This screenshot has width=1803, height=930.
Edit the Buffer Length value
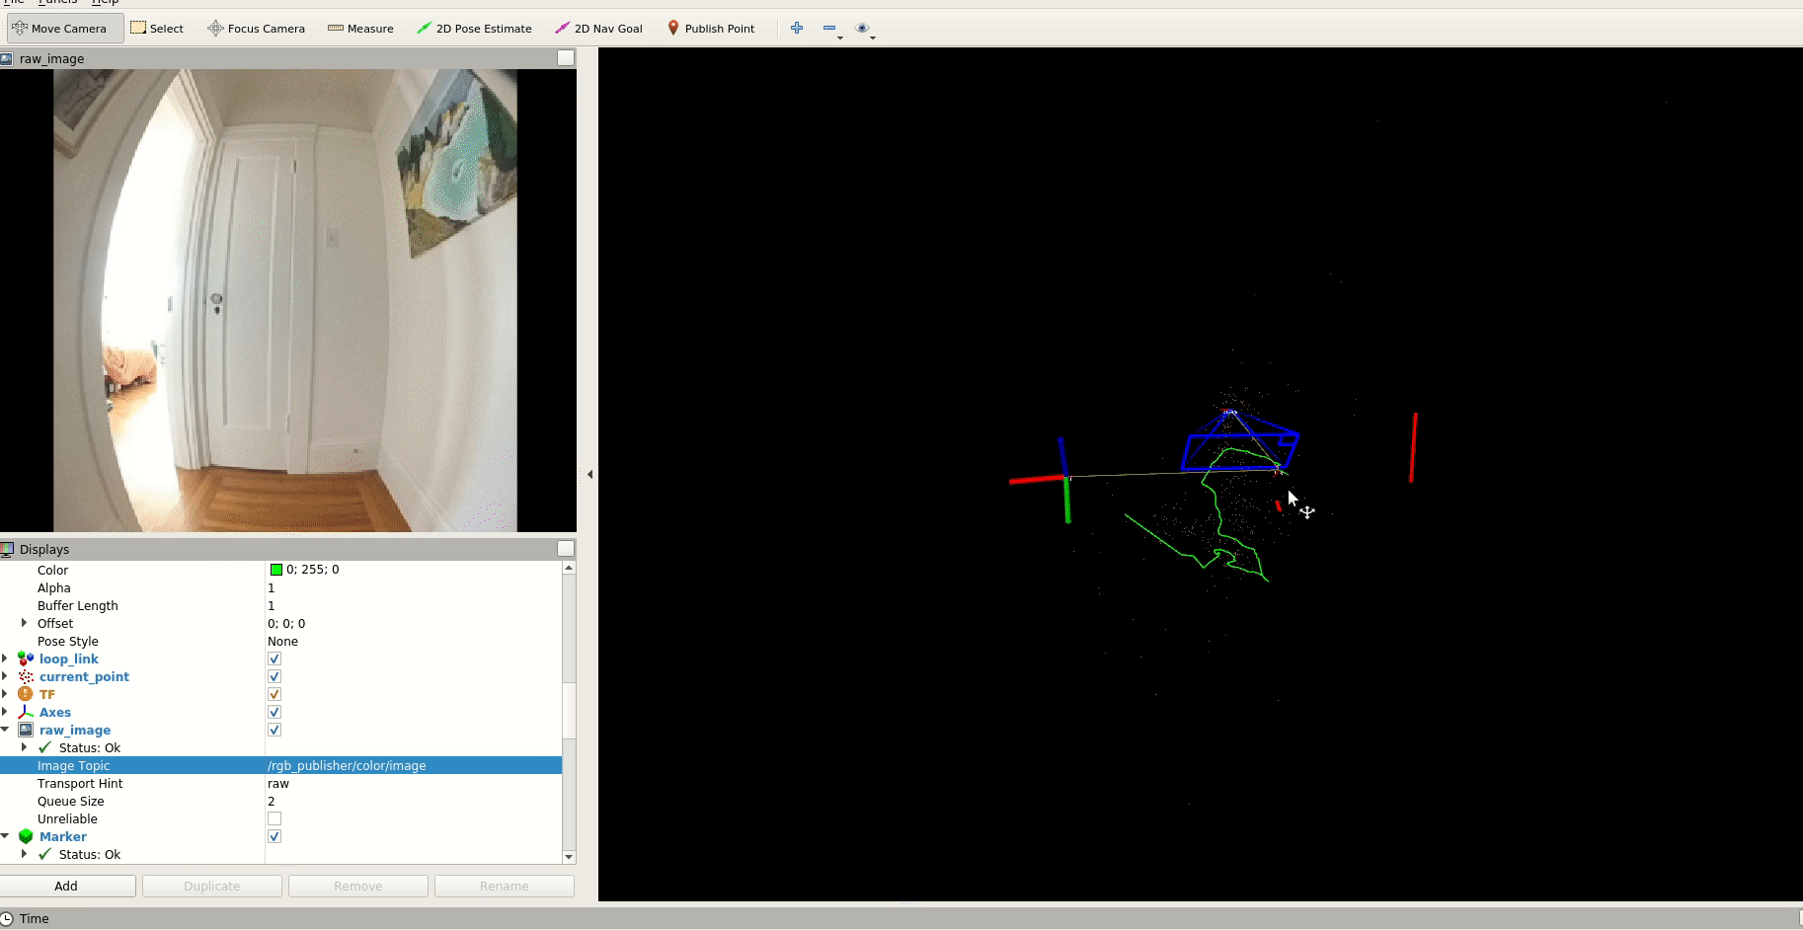[414, 605]
